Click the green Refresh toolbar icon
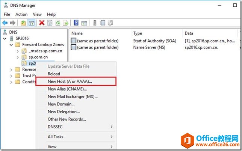Screen dimensions: 242x151 coord(58,23)
